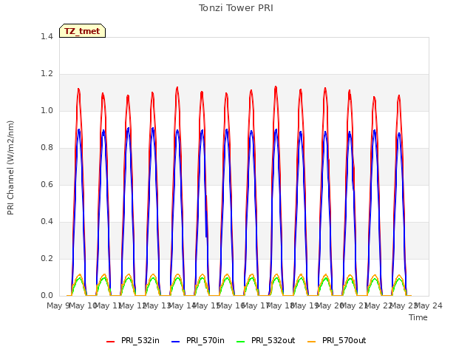The image size is (473, 355).
Task: Click the red PRI_532in legend swatch
Action: coord(110,342)
